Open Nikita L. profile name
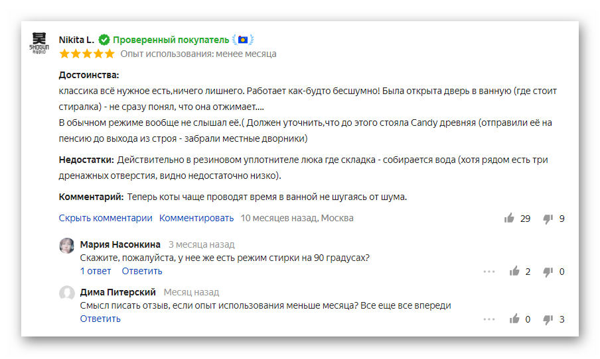This screenshot has height=359, width=600. click(x=76, y=40)
